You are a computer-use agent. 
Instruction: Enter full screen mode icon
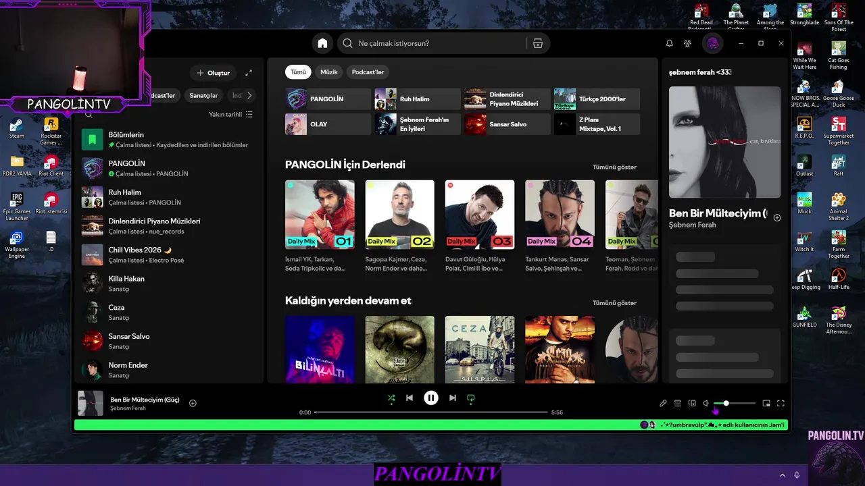[x=781, y=403]
